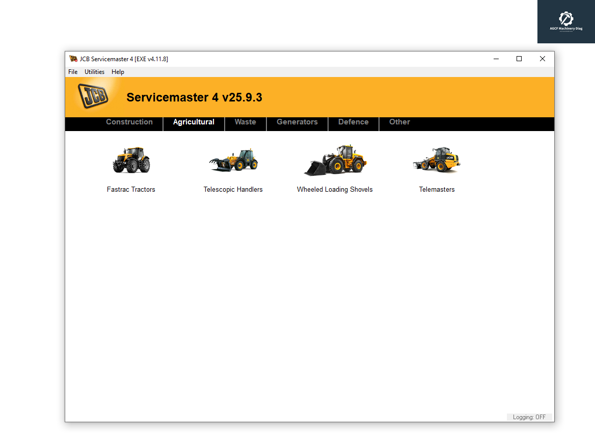The height and width of the screenshot is (436, 595).
Task: Maximize the Servicemaster window
Action: pos(519,59)
